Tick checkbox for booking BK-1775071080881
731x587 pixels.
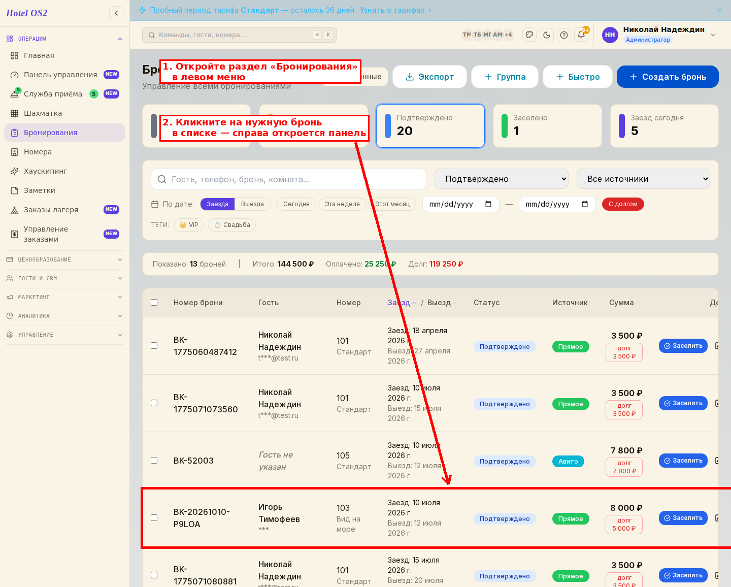[x=154, y=575]
